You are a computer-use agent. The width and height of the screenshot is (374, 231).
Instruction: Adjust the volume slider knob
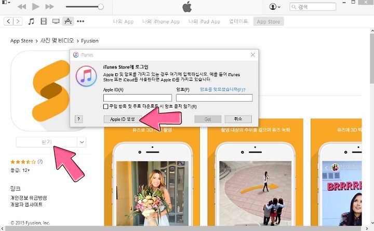click(101, 7)
